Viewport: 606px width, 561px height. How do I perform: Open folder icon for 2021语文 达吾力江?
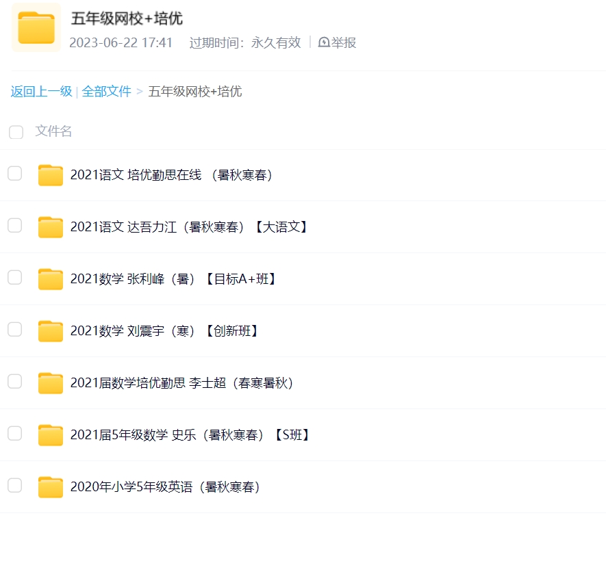click(51, 227)
